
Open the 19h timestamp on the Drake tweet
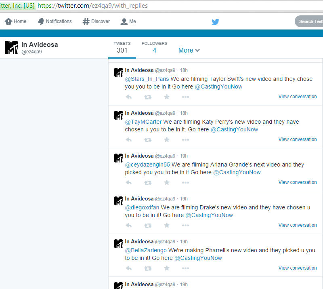click(184, 199)
